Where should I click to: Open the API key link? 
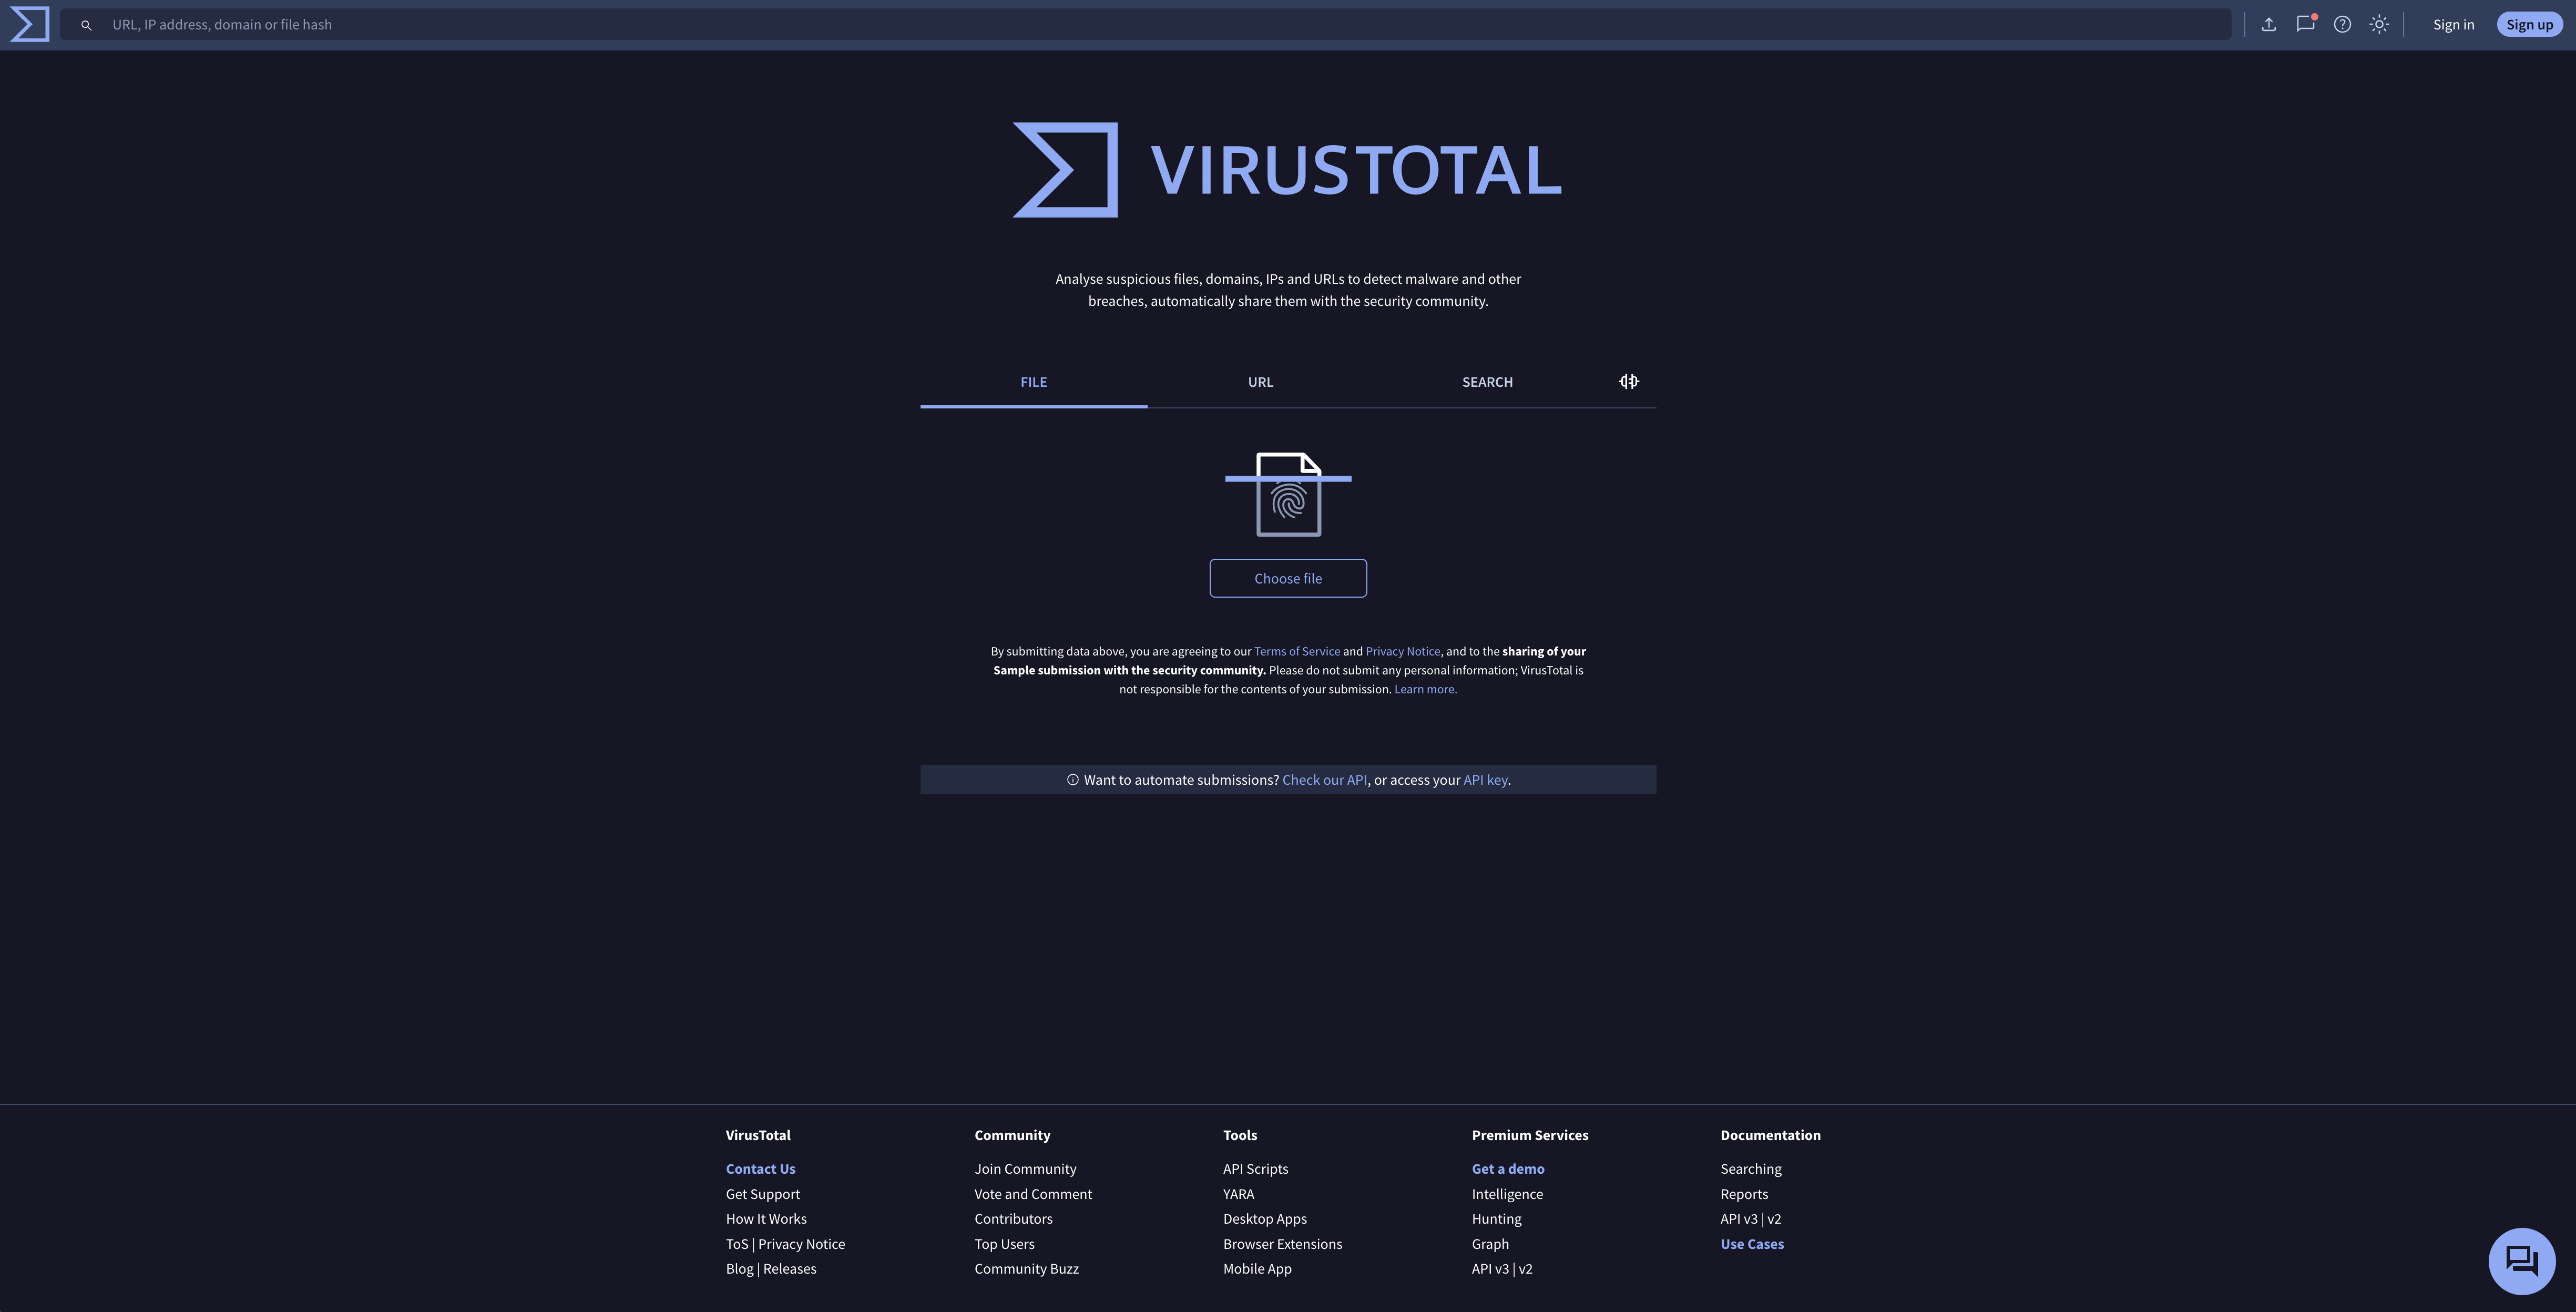(x=1485, y=780)
